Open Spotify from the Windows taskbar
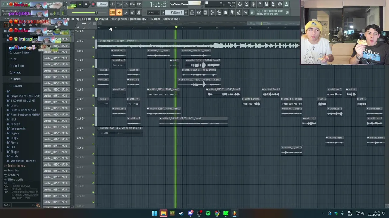The image size is (389, 218). point(208,213)
